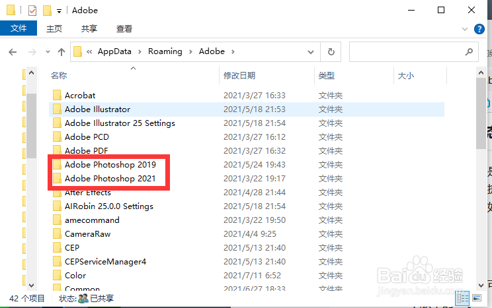This screenshot has width=492, height=308.
Task: Select the amecommand folder icon
Action: coord(57,220)
